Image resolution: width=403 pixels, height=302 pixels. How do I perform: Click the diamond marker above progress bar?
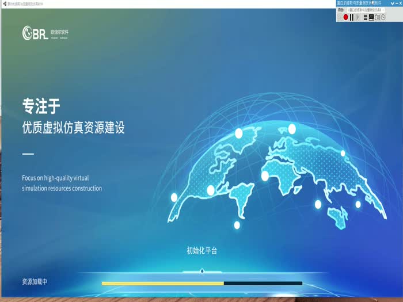pos(201,271)
